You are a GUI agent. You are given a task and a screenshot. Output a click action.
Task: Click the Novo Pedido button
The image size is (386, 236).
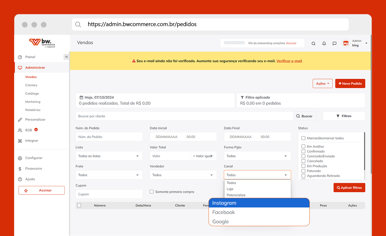tap(350, 83)
